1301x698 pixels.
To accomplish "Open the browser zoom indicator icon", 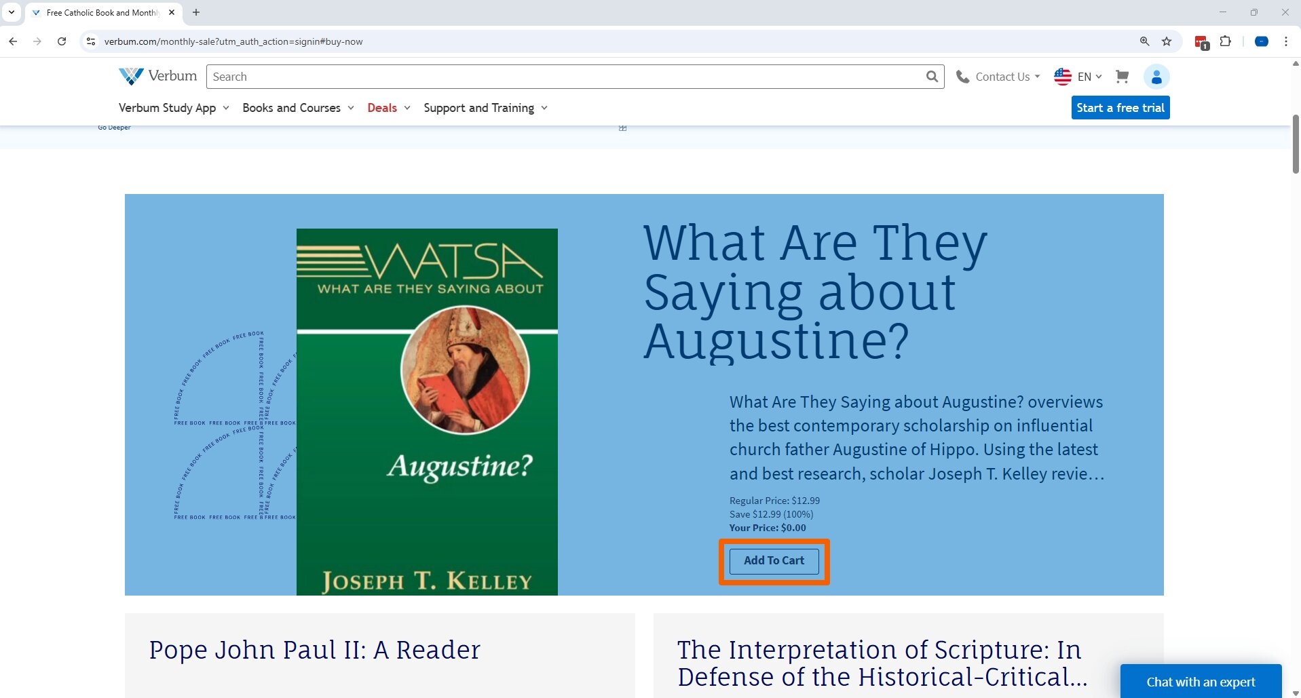I will (1145, 41).
